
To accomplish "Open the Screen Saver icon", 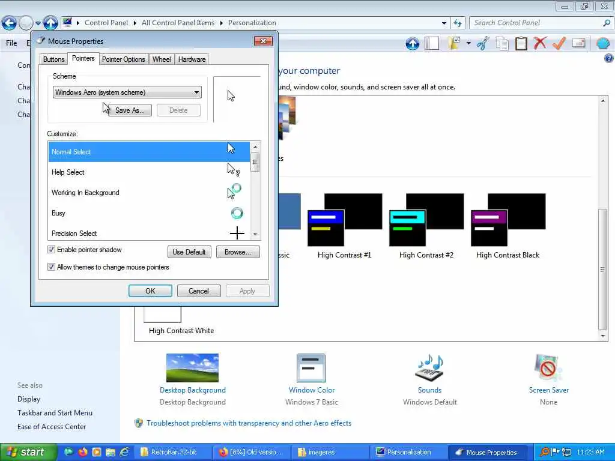I will (548, 368).
